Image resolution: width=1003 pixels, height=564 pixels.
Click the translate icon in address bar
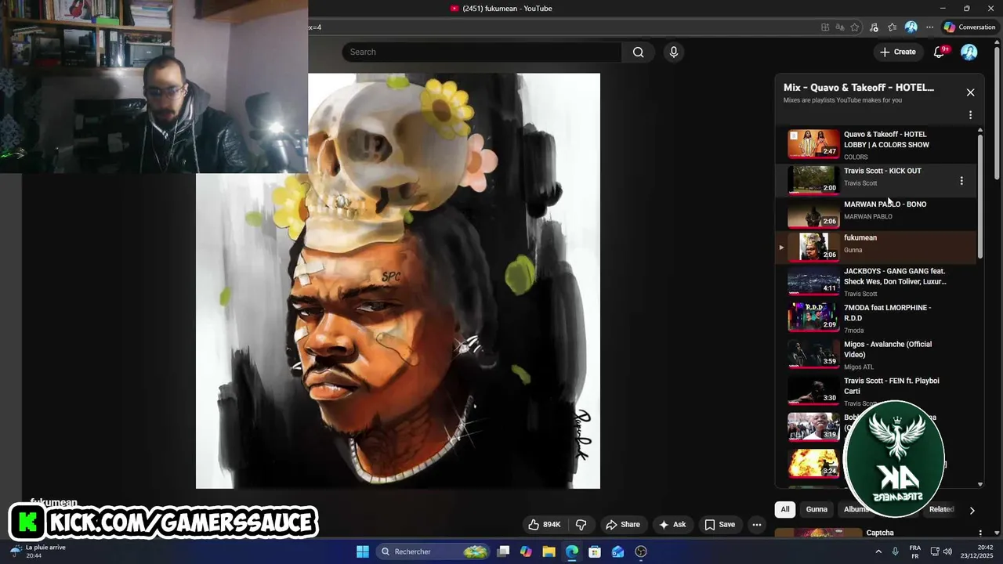coord(840,27)
